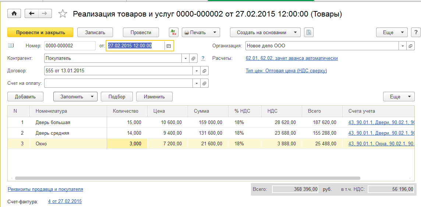This screenshot has width=421, height=207.
Task: Select the Окно cell
Action: pos(68,144)
